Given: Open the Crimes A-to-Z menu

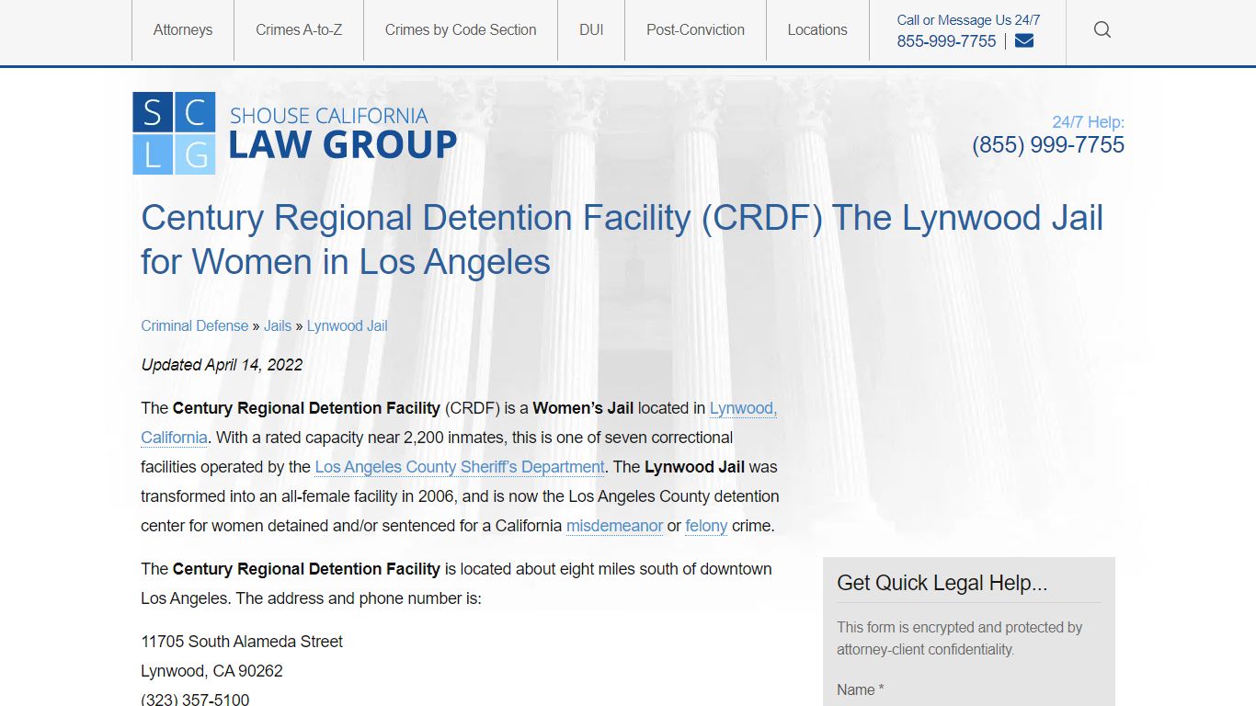Looking at the screenshot, I should coord(299,29).
